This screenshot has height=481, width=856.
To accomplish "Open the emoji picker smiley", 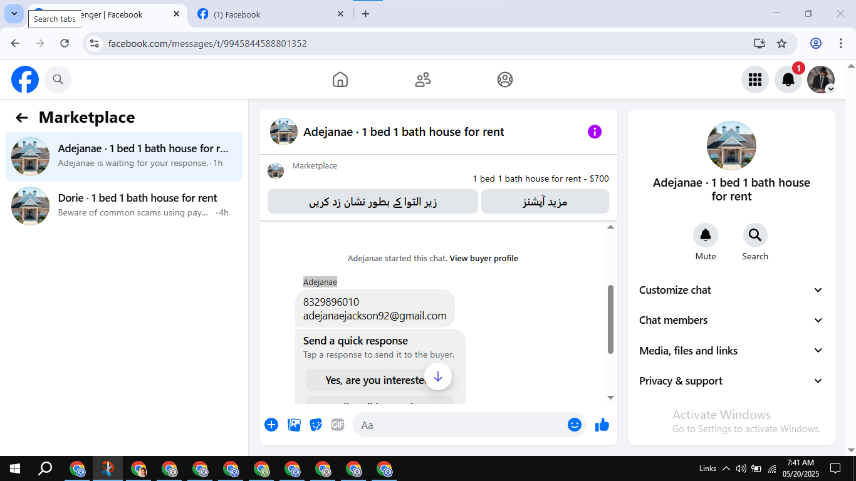I will pos(575,425).
